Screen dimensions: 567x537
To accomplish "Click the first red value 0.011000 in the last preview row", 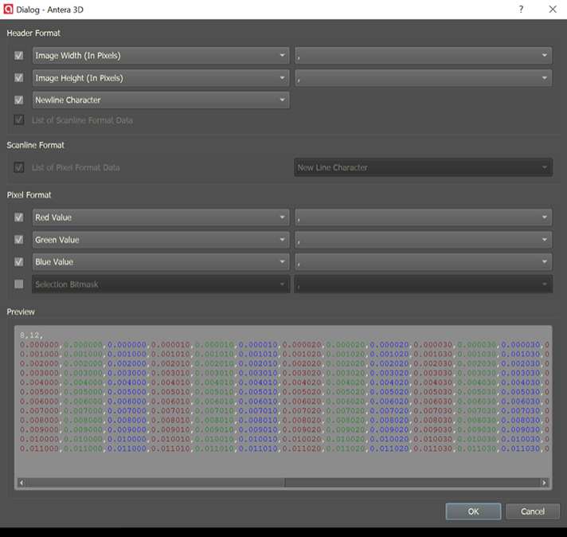I will point(39,449).
